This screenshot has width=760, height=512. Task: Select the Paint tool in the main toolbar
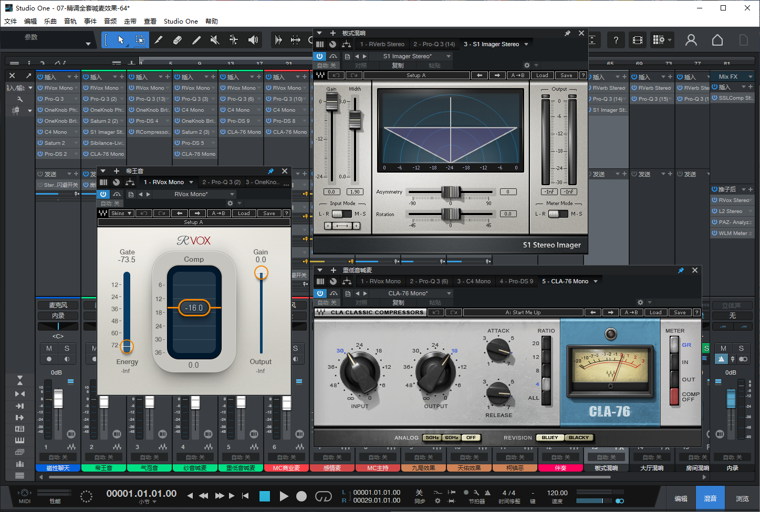tap(196, 40)
